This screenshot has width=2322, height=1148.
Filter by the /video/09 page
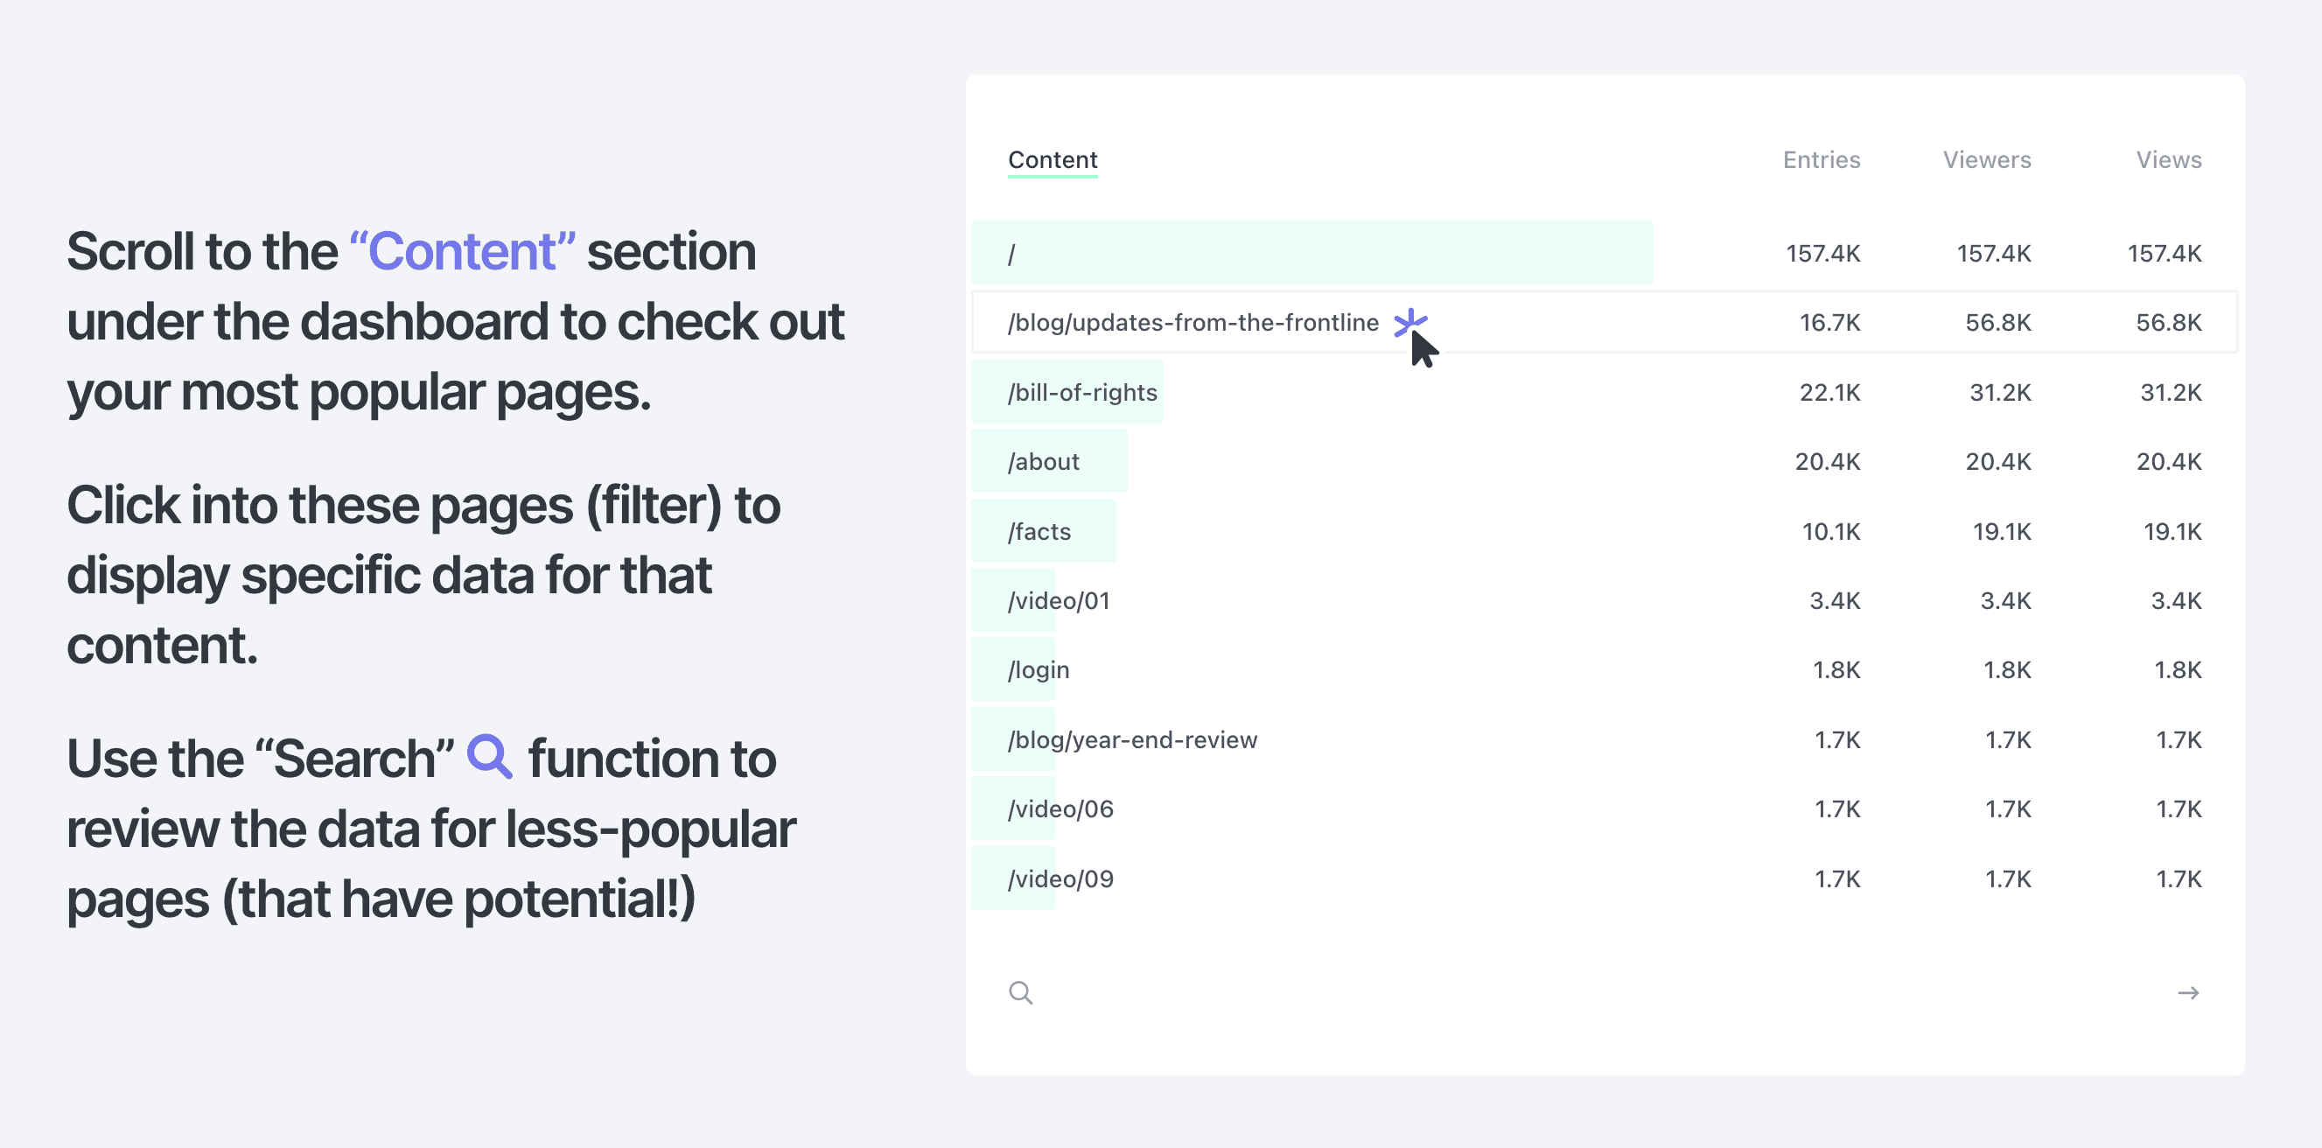[x=1060, y=878]
